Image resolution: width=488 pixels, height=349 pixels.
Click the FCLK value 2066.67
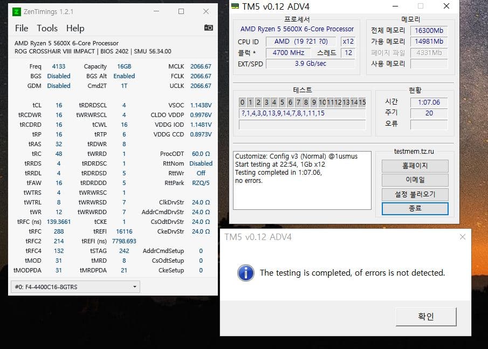201,76
